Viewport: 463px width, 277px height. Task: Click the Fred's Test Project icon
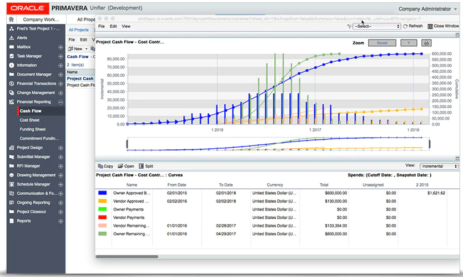12,29
